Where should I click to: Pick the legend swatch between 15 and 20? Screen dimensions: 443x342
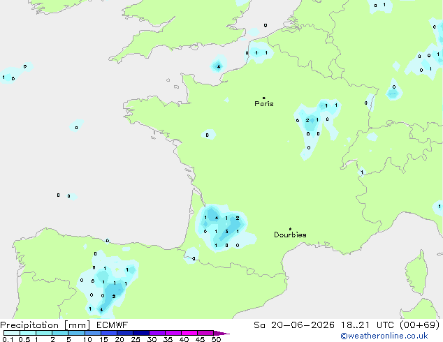[109, 333]
